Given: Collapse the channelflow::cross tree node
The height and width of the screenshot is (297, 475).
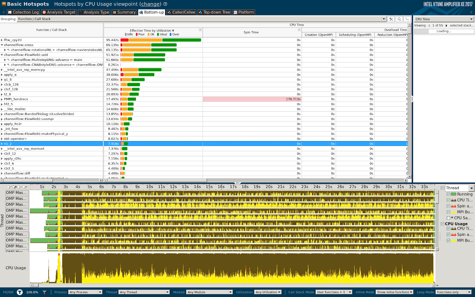Looking at the screenshot, I should coord(2,45).
